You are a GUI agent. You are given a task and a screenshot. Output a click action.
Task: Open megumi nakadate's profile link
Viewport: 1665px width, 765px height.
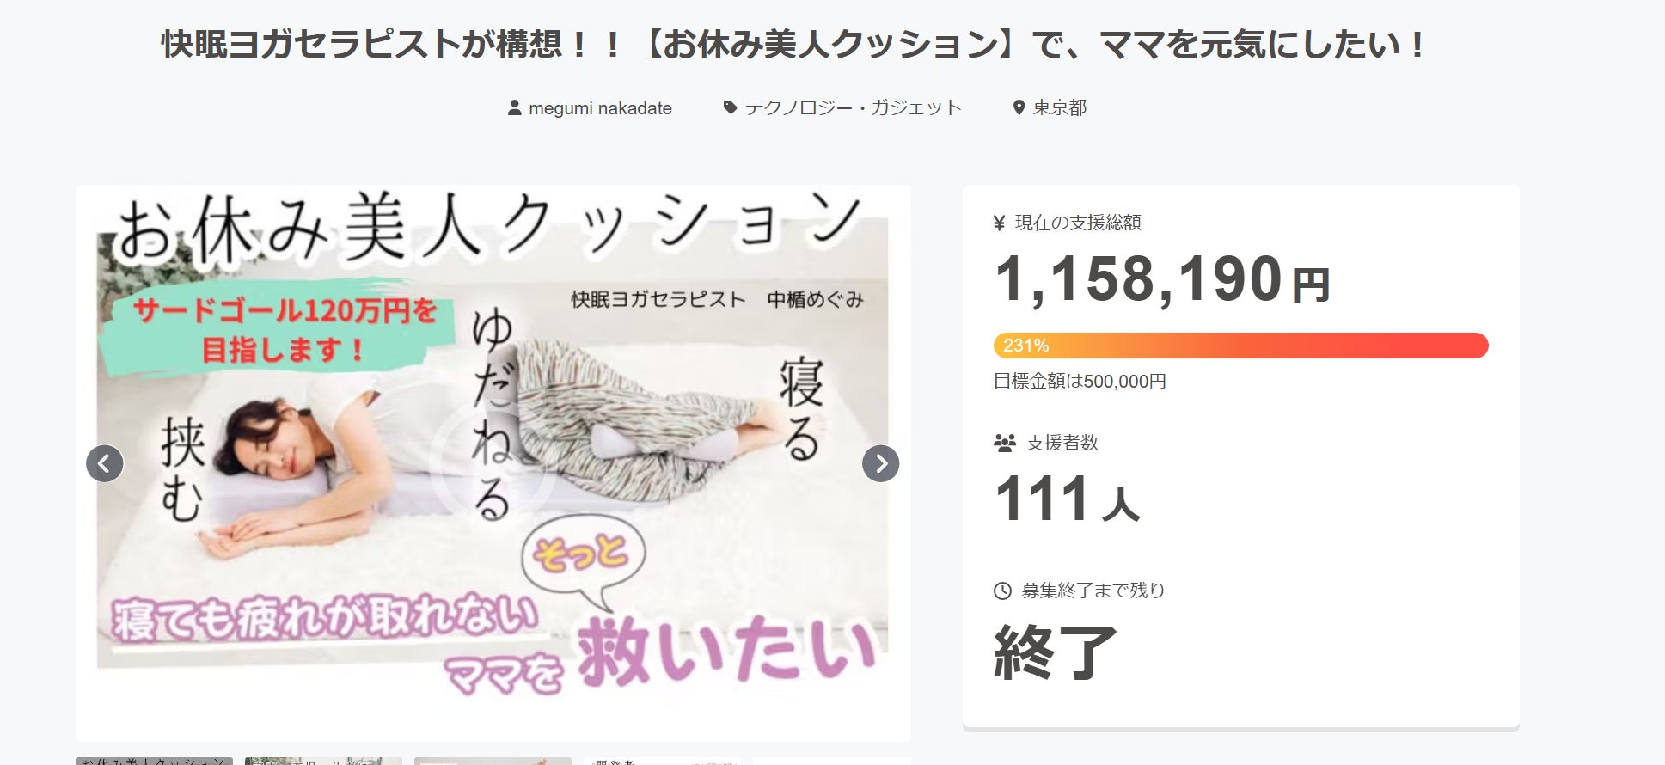tap(600, 108)
